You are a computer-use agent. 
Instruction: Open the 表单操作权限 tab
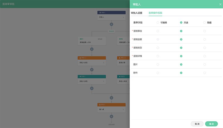[x=155, y=13]
